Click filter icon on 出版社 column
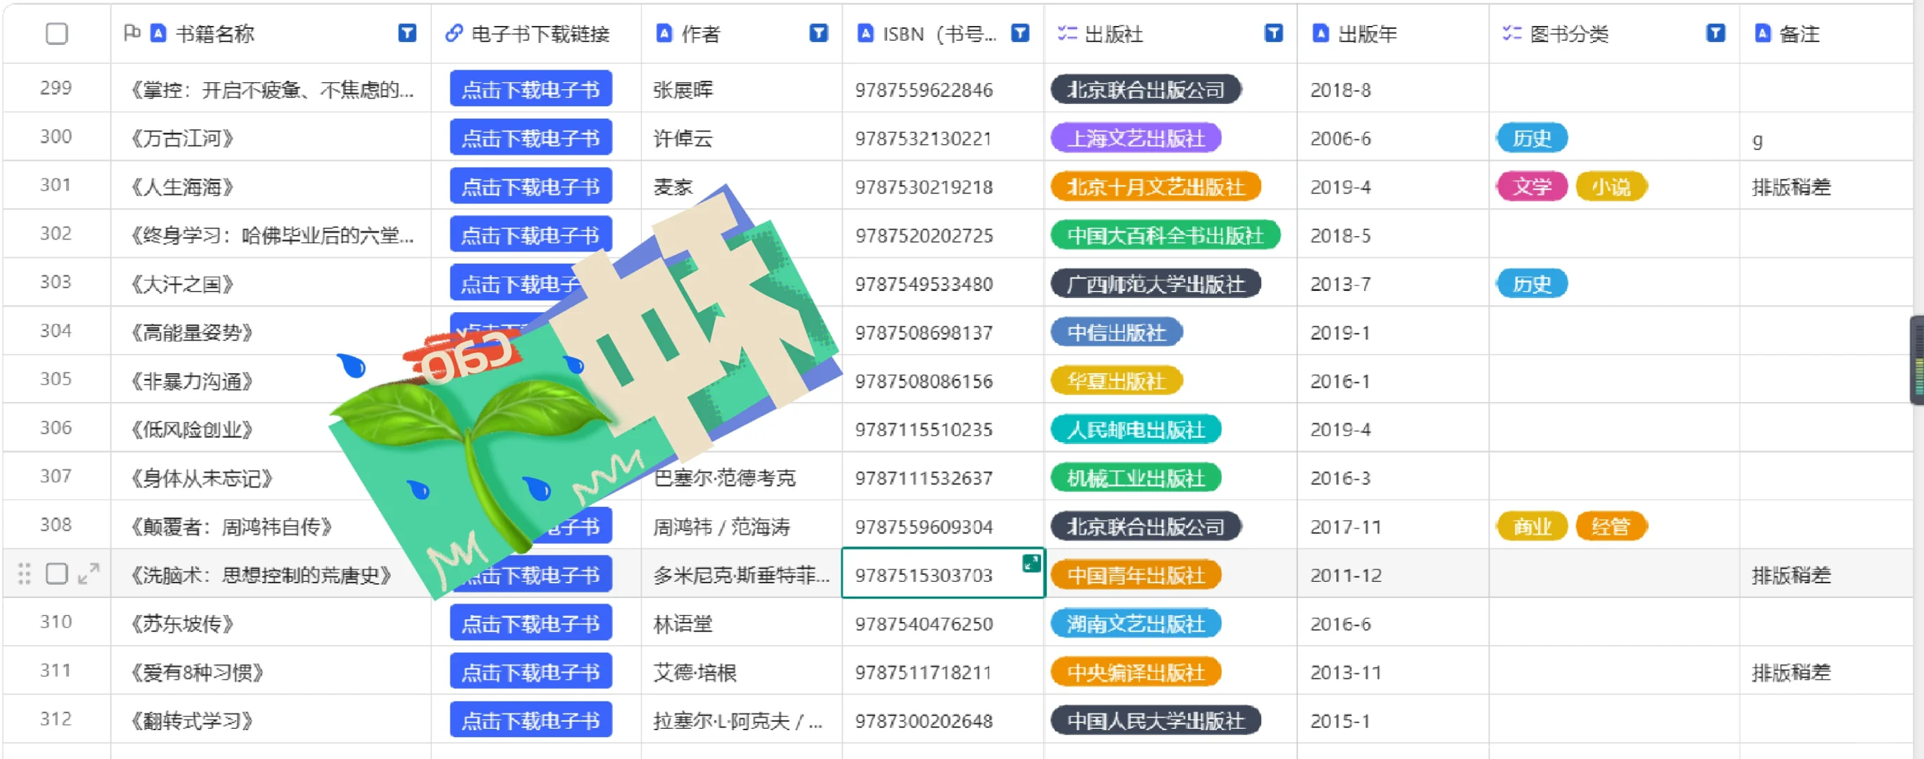Screen dimensions: 1924x759 1274,34
